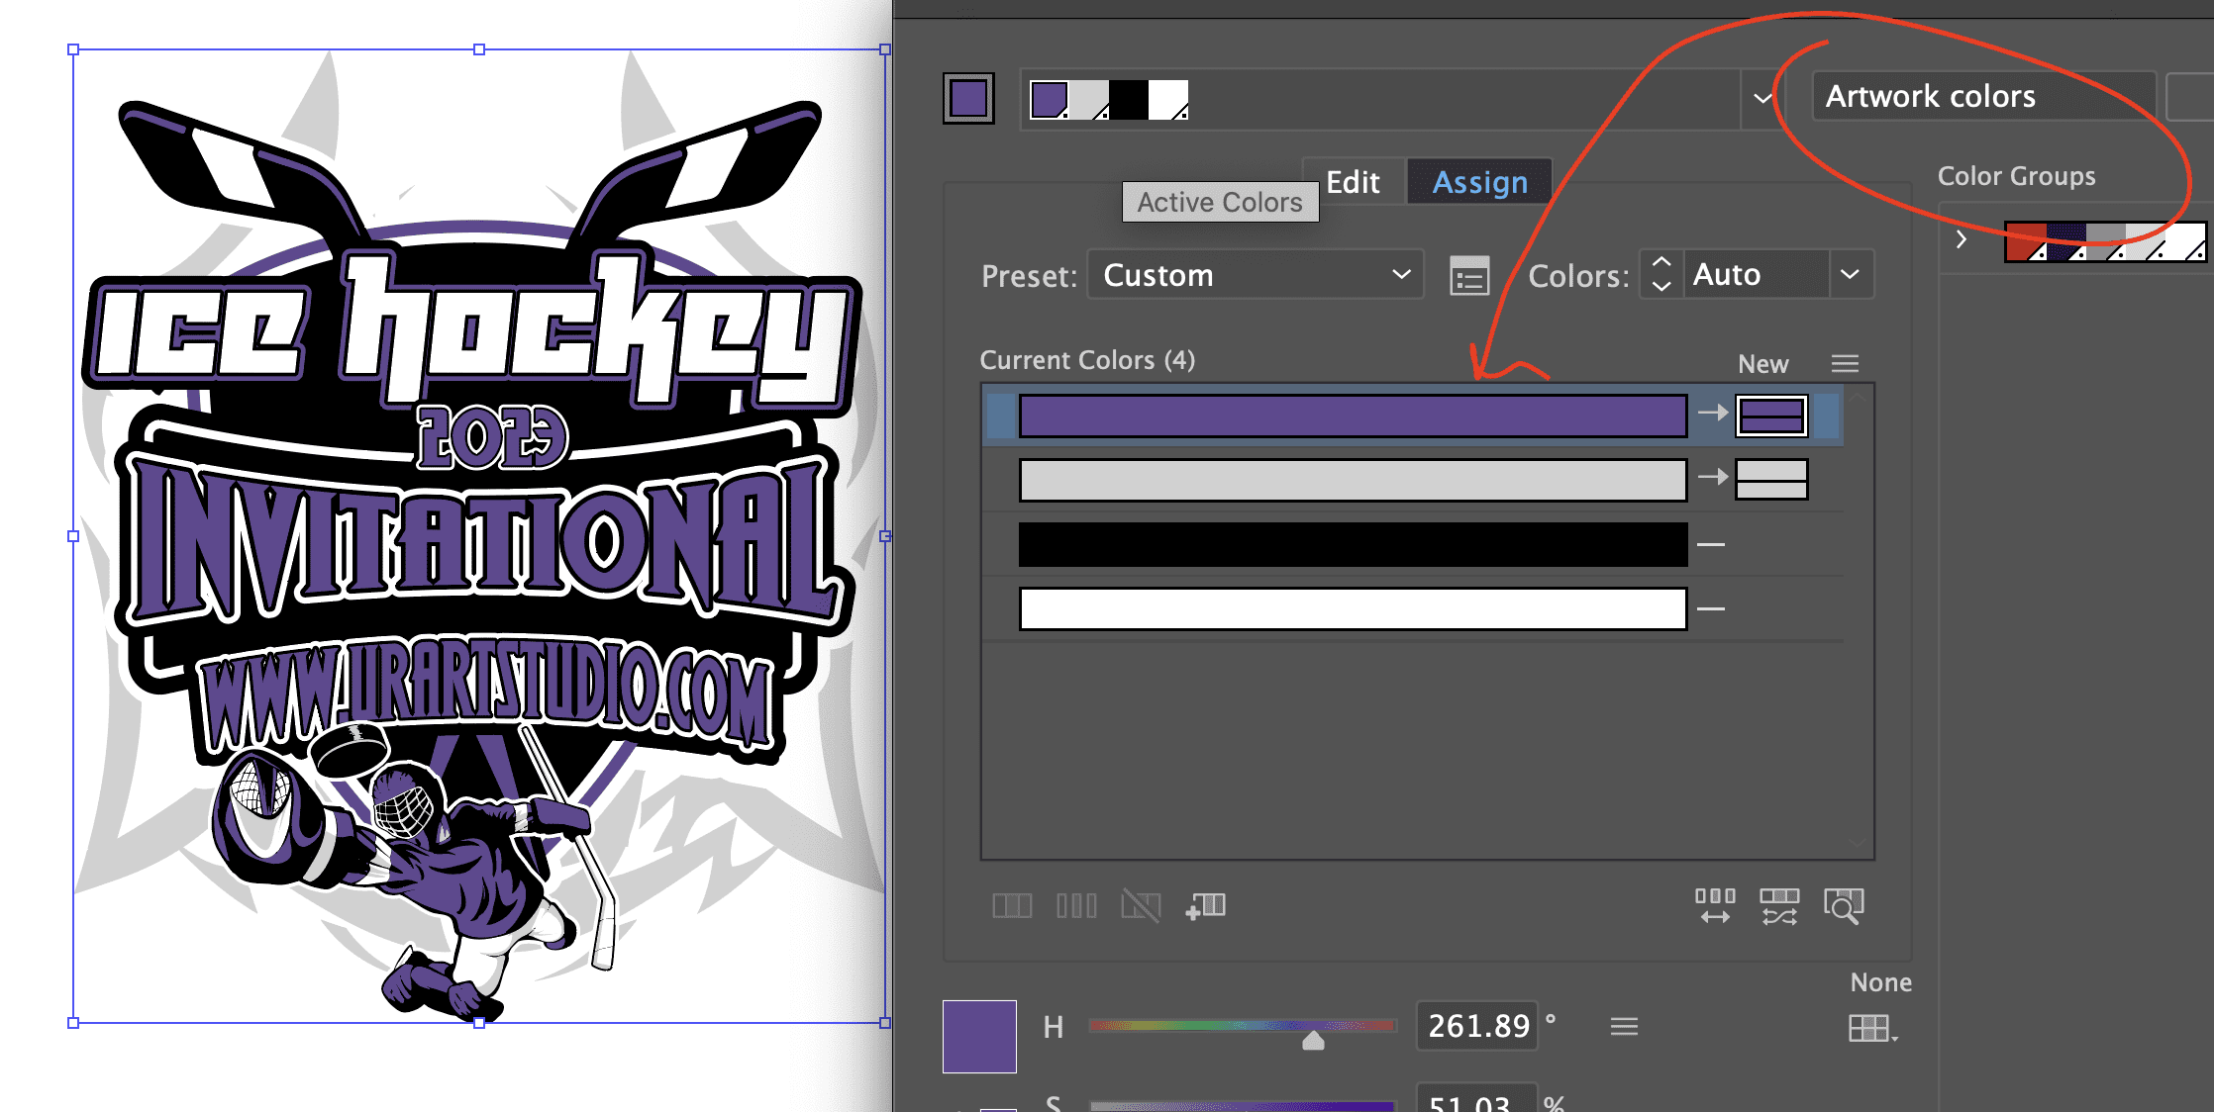This screenshot has height=1112, width=2214.
Task: Expand the color group in Color Groups list
Action: pyautogui.click(x=1962, y=239)
